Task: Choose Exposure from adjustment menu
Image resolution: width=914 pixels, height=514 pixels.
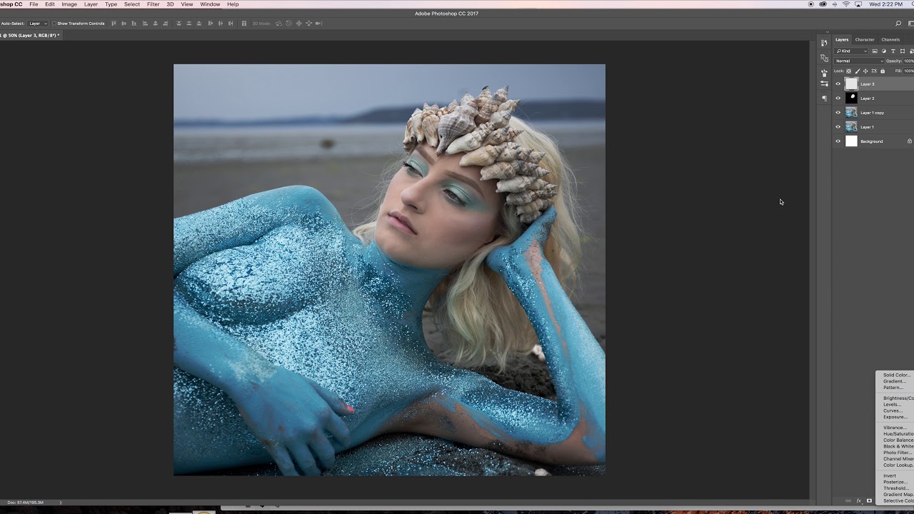Action: (x=895, y=417)
